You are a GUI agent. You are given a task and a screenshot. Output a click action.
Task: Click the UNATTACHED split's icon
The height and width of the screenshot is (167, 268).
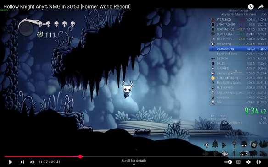click(x=213, y=24)
